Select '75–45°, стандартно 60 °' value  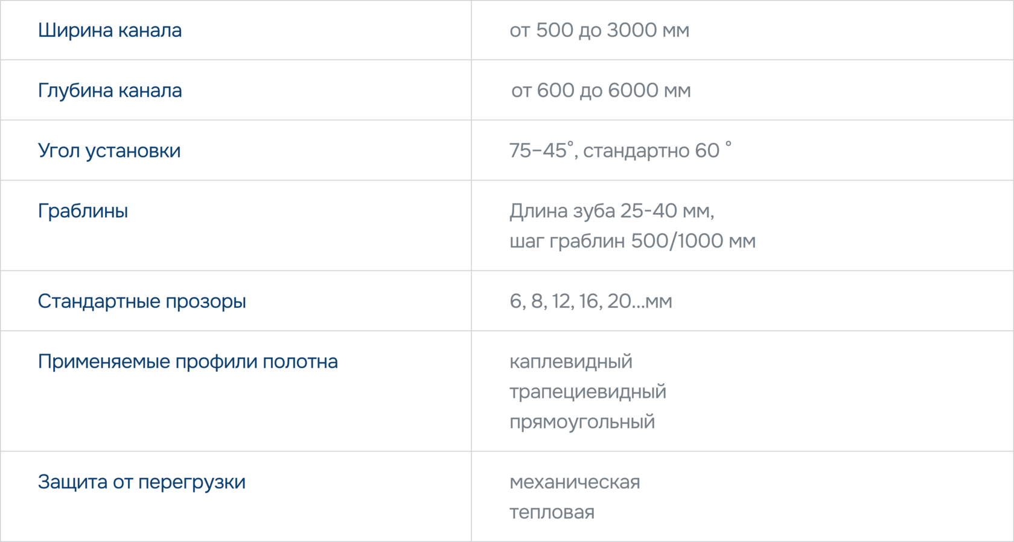tap(620, 150)
